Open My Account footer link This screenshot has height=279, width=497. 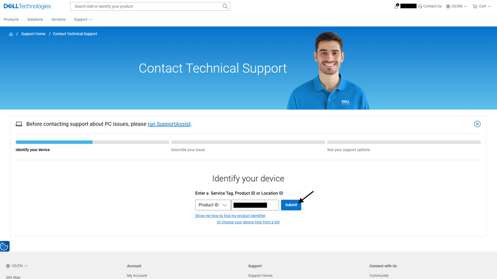click(137, 275)
